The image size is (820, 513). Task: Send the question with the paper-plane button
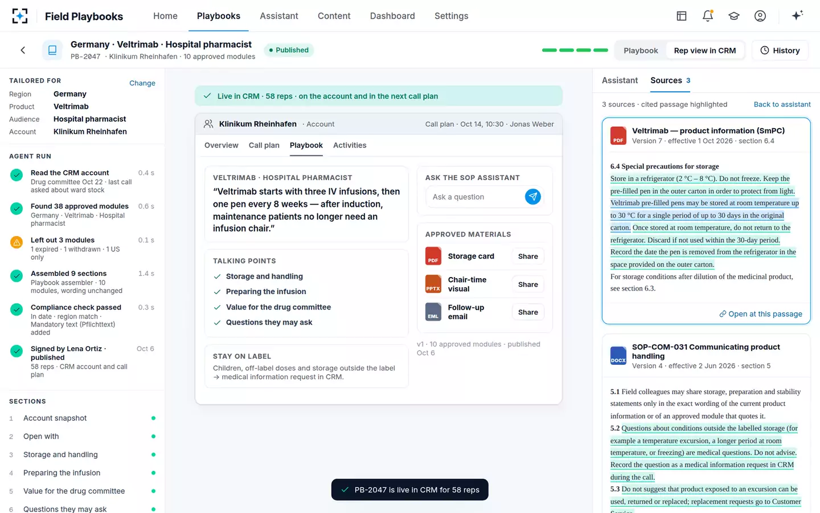tap(533, 197)
